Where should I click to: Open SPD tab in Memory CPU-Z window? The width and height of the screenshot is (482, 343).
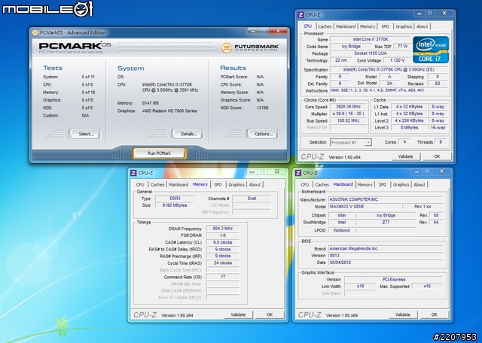(x=218, y=185)
